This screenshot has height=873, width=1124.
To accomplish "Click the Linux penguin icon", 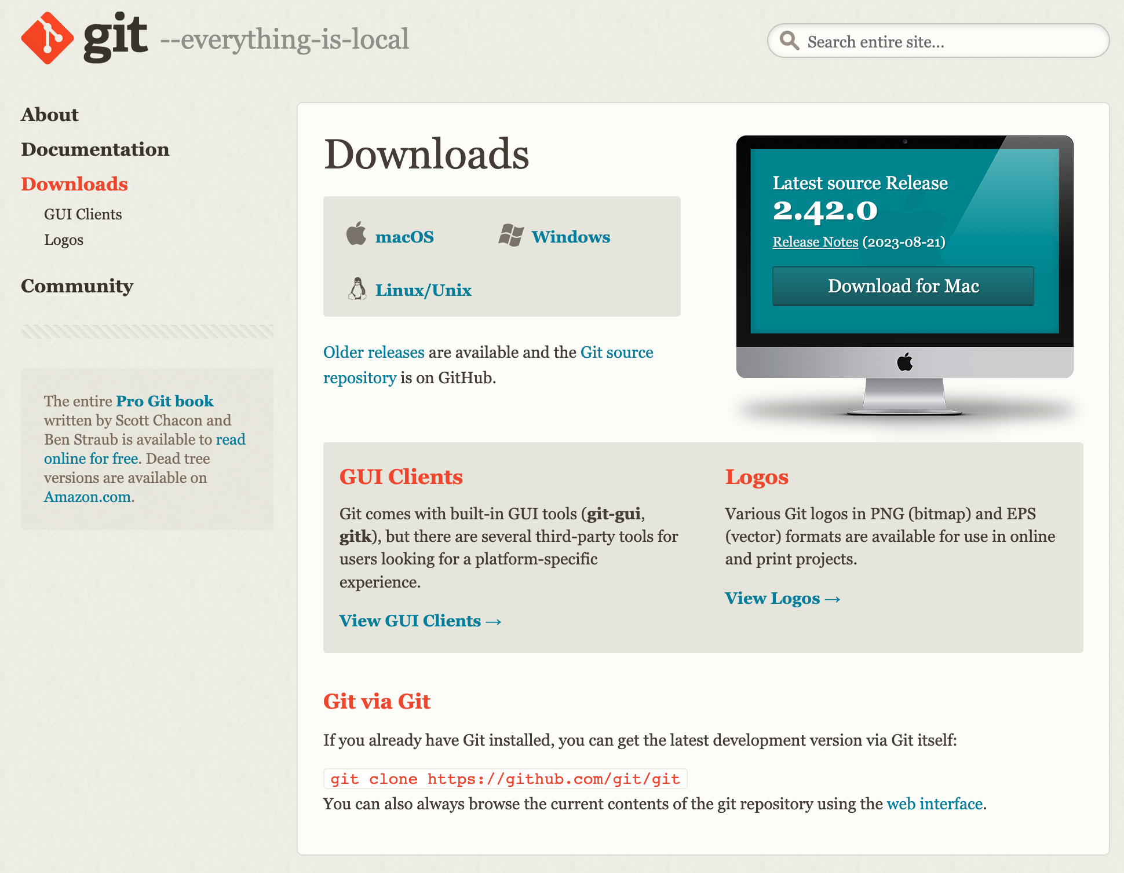I will click(x=357, y=288).
